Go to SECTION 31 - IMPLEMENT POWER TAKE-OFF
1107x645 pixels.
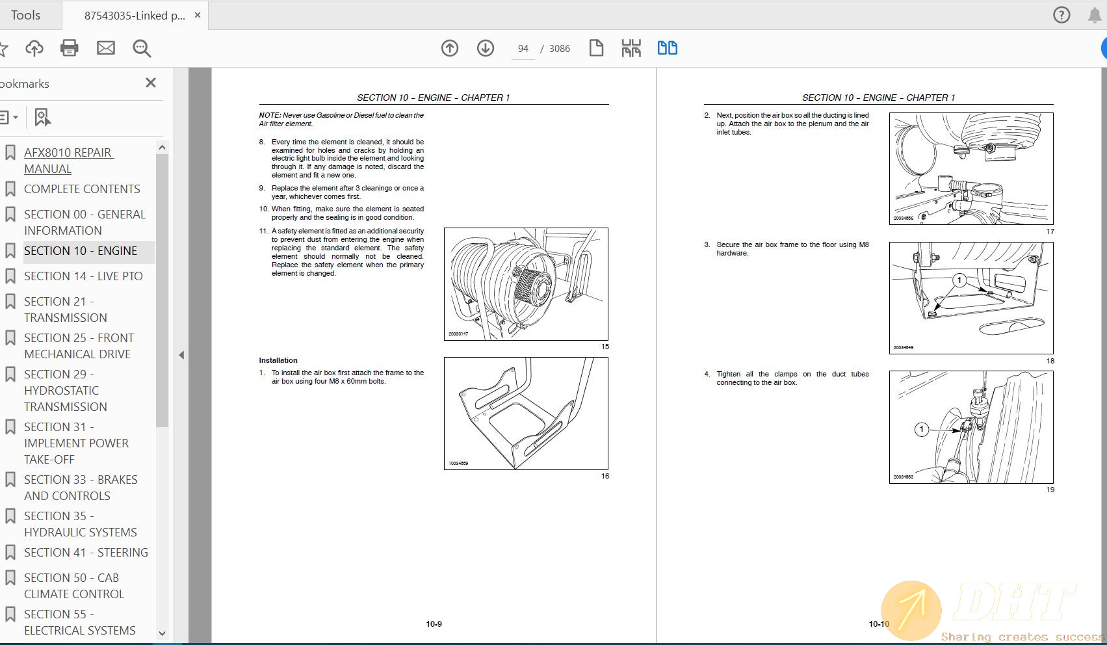76,443
